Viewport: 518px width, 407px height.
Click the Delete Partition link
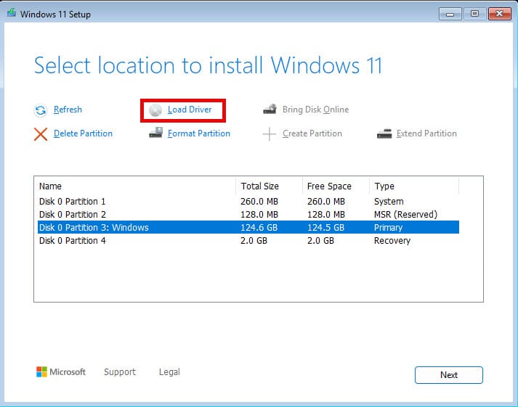pos(83,133)
